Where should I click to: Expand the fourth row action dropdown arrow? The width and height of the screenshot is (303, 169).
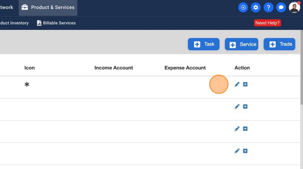(x=245, y=151)
